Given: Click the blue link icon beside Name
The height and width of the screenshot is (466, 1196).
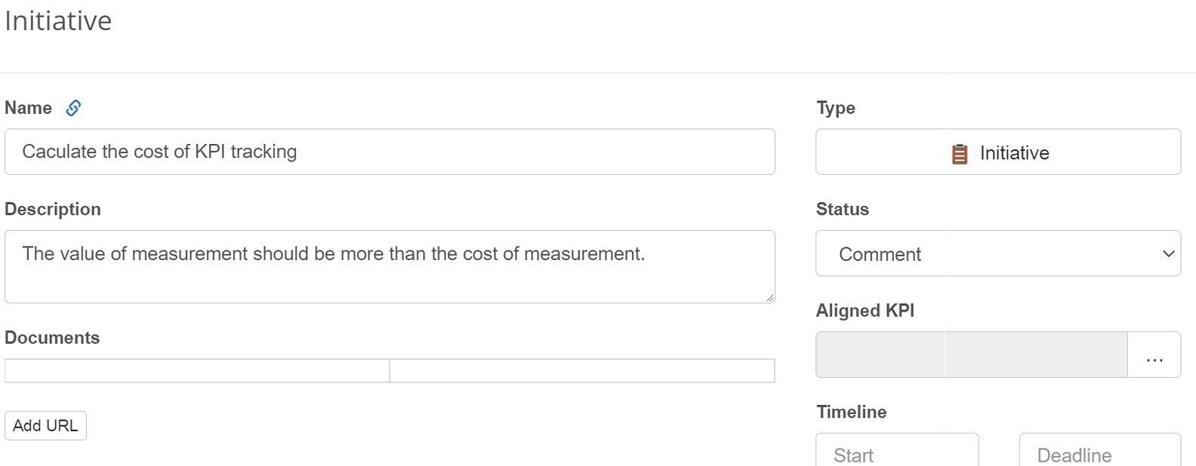Looking at the screenshot, I should click(73, 108).
